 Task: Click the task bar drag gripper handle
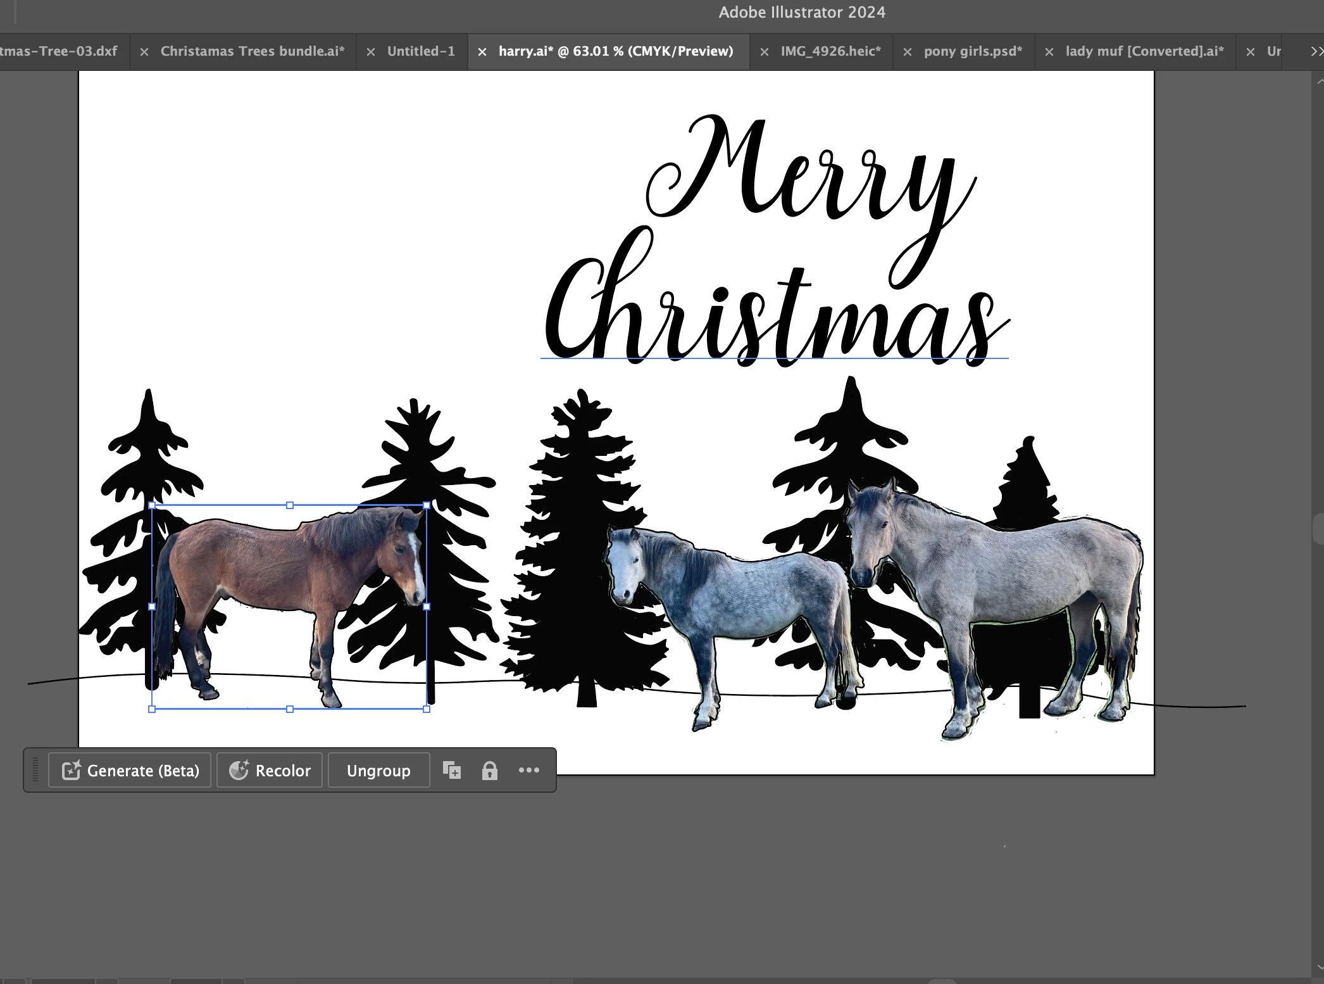coord(35,770)
